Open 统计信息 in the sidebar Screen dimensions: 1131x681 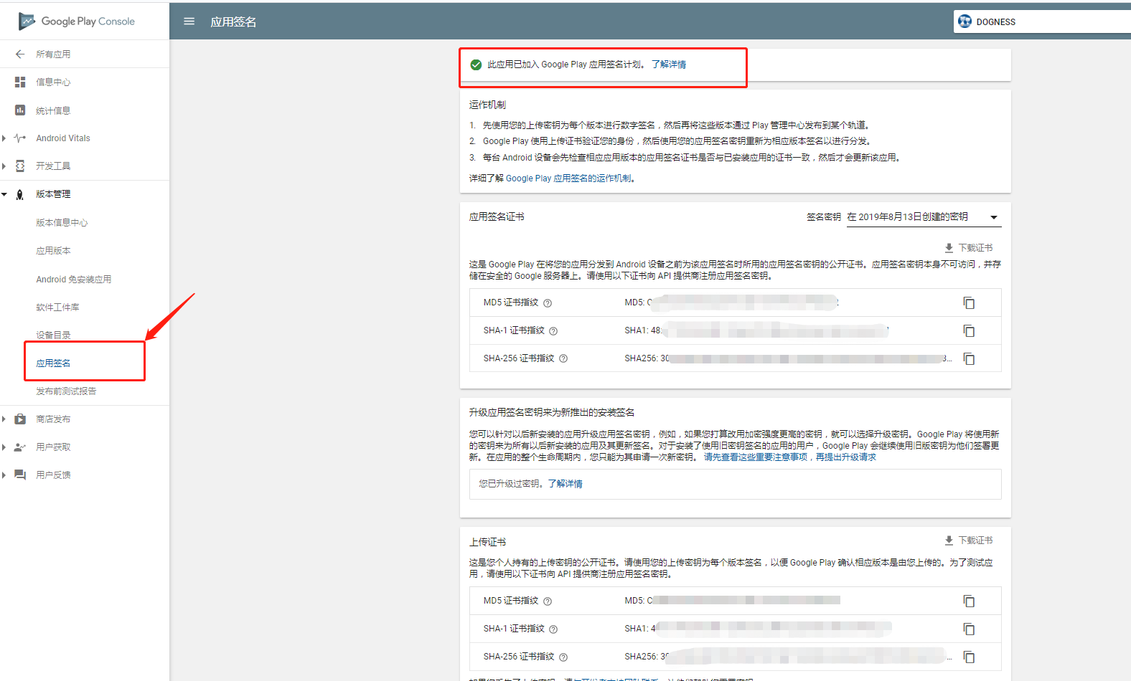[x=53, y=111]
